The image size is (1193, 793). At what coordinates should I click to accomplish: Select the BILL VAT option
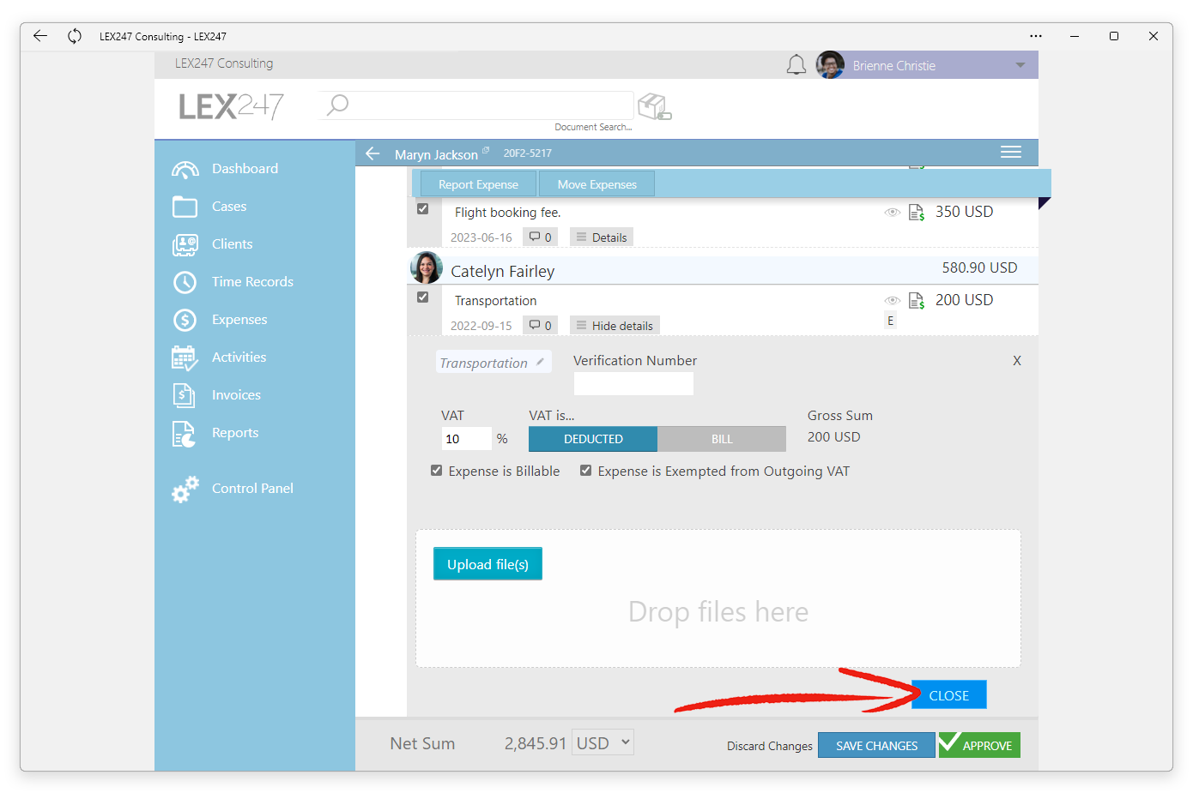point(722,439)
